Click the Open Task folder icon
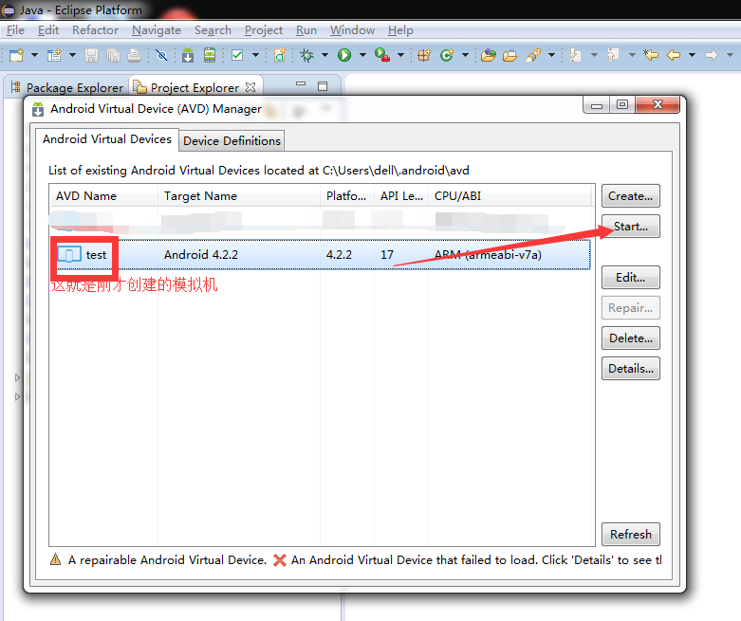The height and width of the screenshot is (621, 741). [x=509, y=55]
